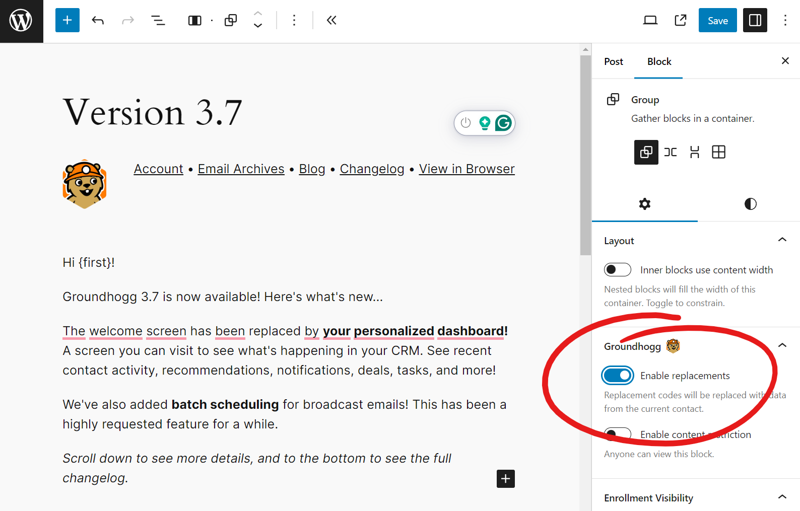Open the Styles half-circle tab
This screenshot has width=800, height=511.
point(751,204)
